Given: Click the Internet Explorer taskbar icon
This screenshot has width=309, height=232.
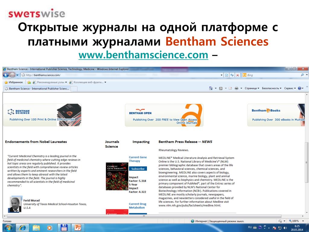Looking at the screenshot, I should tap(22, 228).
